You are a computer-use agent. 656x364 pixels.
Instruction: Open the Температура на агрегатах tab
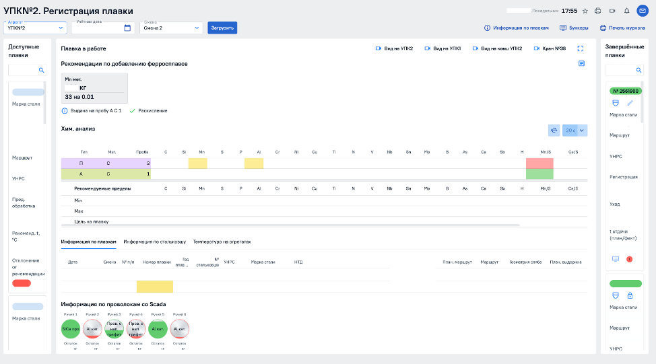coord(222,242)
